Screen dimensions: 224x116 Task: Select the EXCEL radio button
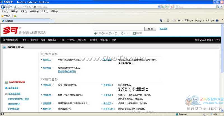[122, 33]
